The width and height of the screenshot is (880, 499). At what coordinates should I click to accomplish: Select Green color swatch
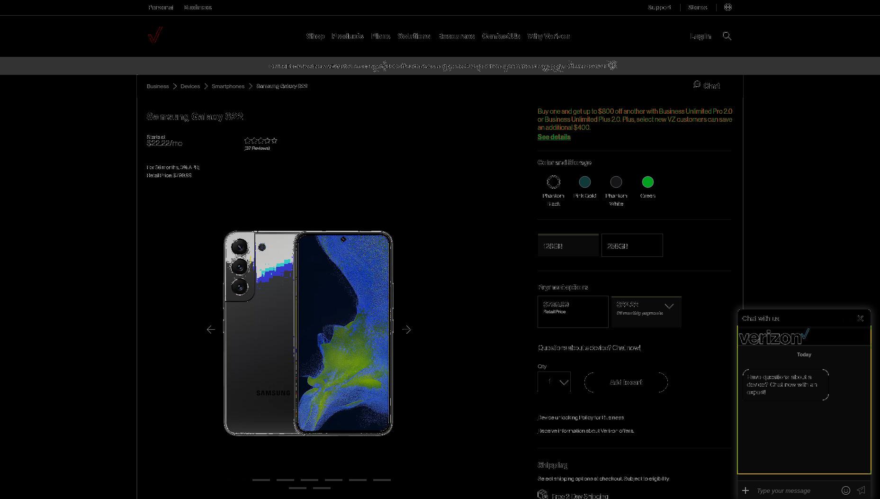click(x=648, y=182)
